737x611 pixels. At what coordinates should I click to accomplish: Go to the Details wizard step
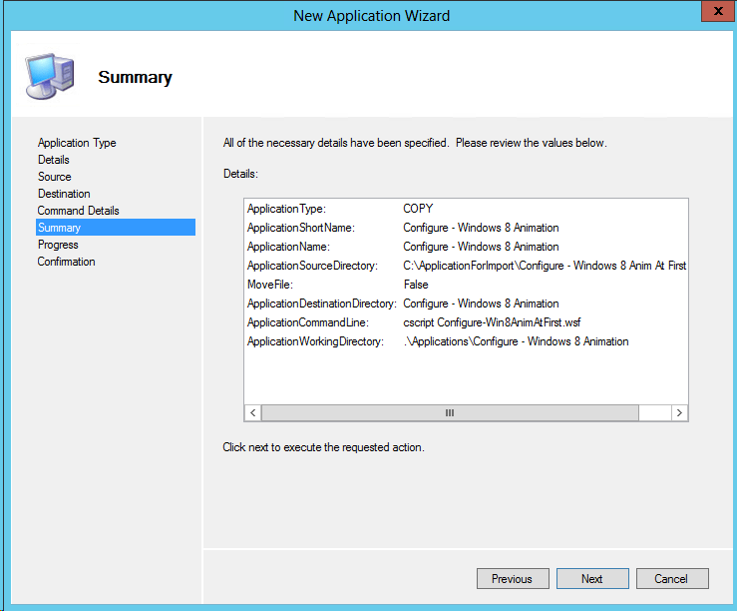pos(54,160)
